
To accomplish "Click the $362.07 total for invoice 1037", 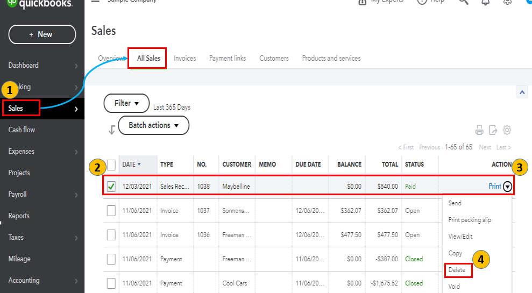I will [x=387, y=211].
